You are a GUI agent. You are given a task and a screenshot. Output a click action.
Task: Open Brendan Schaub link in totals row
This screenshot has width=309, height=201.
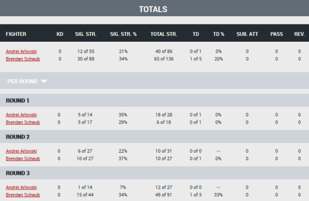[x=23, y=59]
